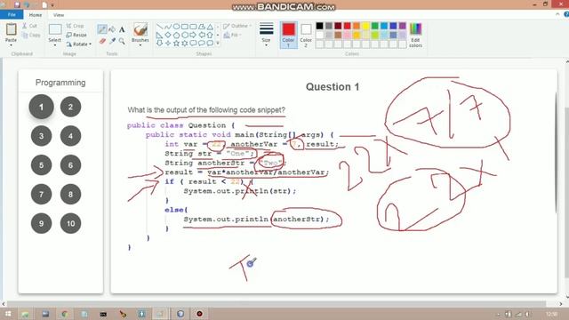This screenshot has height=320, width=569.
Task: Choose the Curve shape
Action: coord(168,27)
